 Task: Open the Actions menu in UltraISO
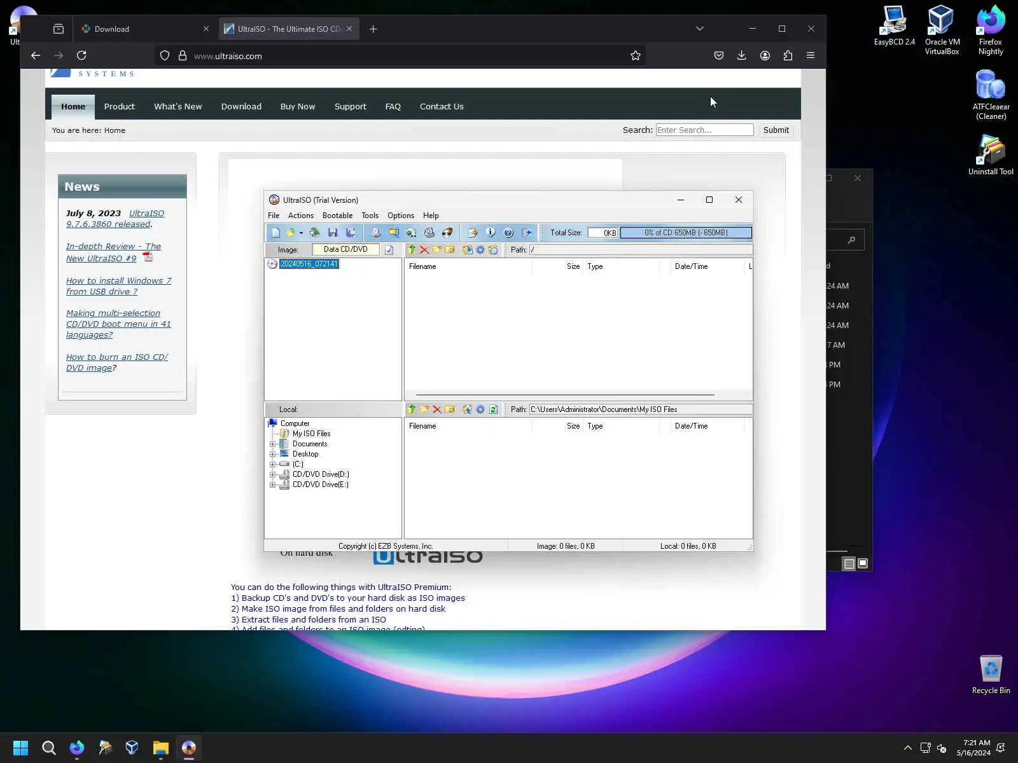click(301, 216)
